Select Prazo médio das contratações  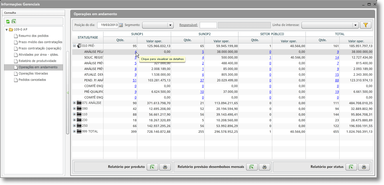pyautogui.click(x=40, y=42)
